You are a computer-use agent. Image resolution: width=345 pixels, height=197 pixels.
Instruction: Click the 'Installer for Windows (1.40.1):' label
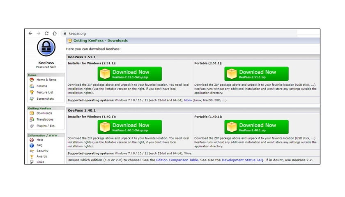pyautogui.click(x=92, y=117)
